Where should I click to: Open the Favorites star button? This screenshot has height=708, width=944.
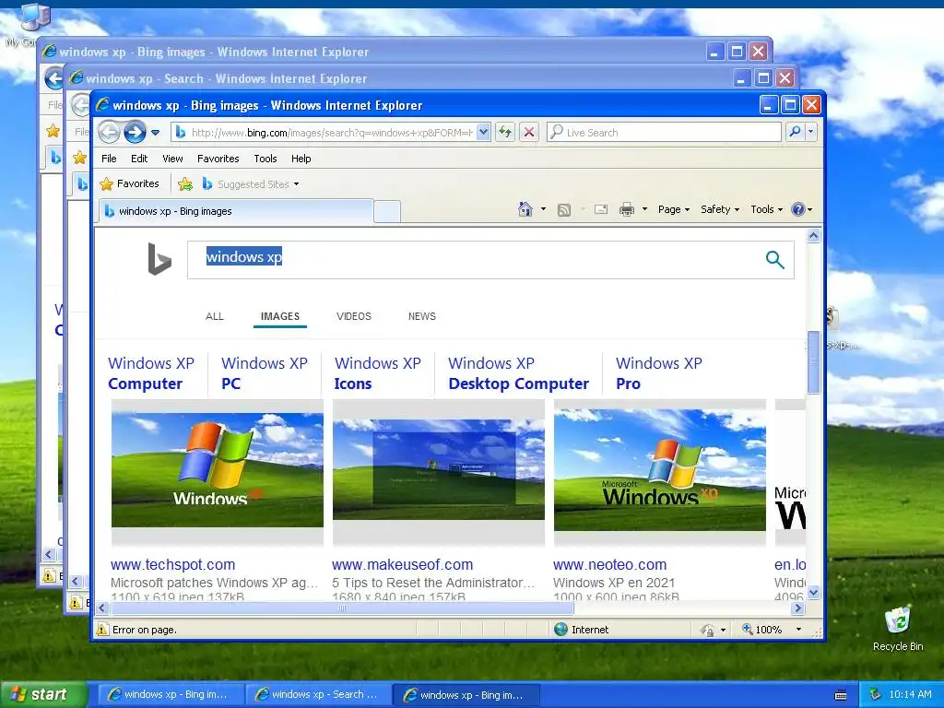tap(130, 183)
